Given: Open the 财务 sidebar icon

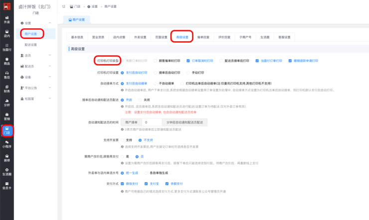Looking at the screenshot, I should [x=6, y=88].
